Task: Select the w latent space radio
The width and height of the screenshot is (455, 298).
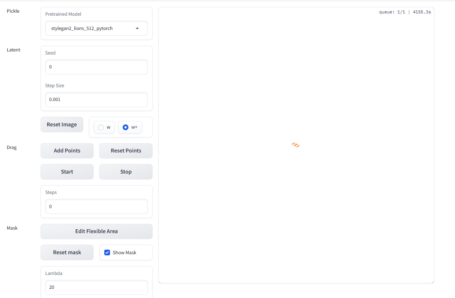Action: [x=101, y=127]
